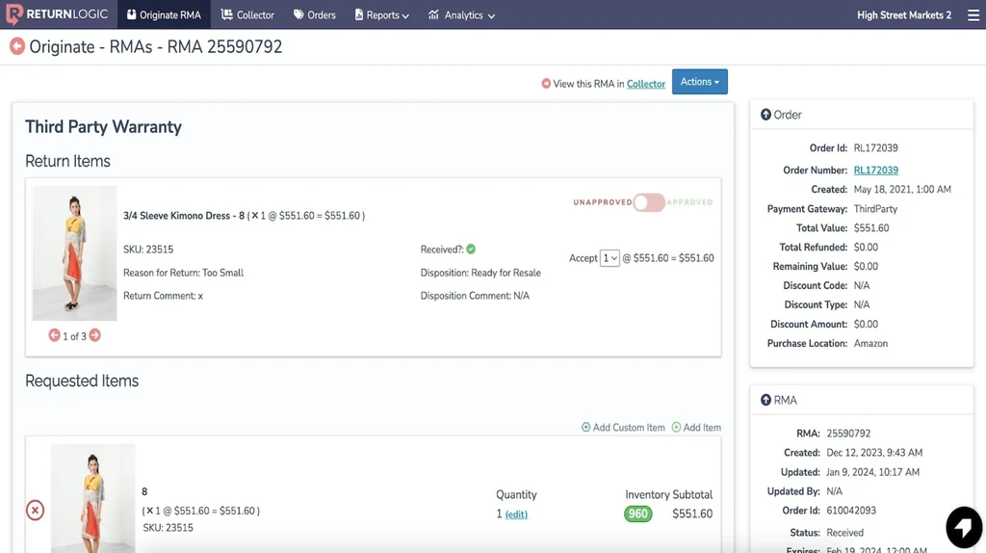Click Add Item

point(696,427)
